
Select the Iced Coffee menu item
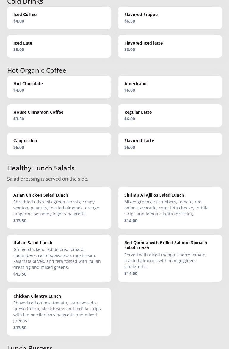tap(59, 18)
